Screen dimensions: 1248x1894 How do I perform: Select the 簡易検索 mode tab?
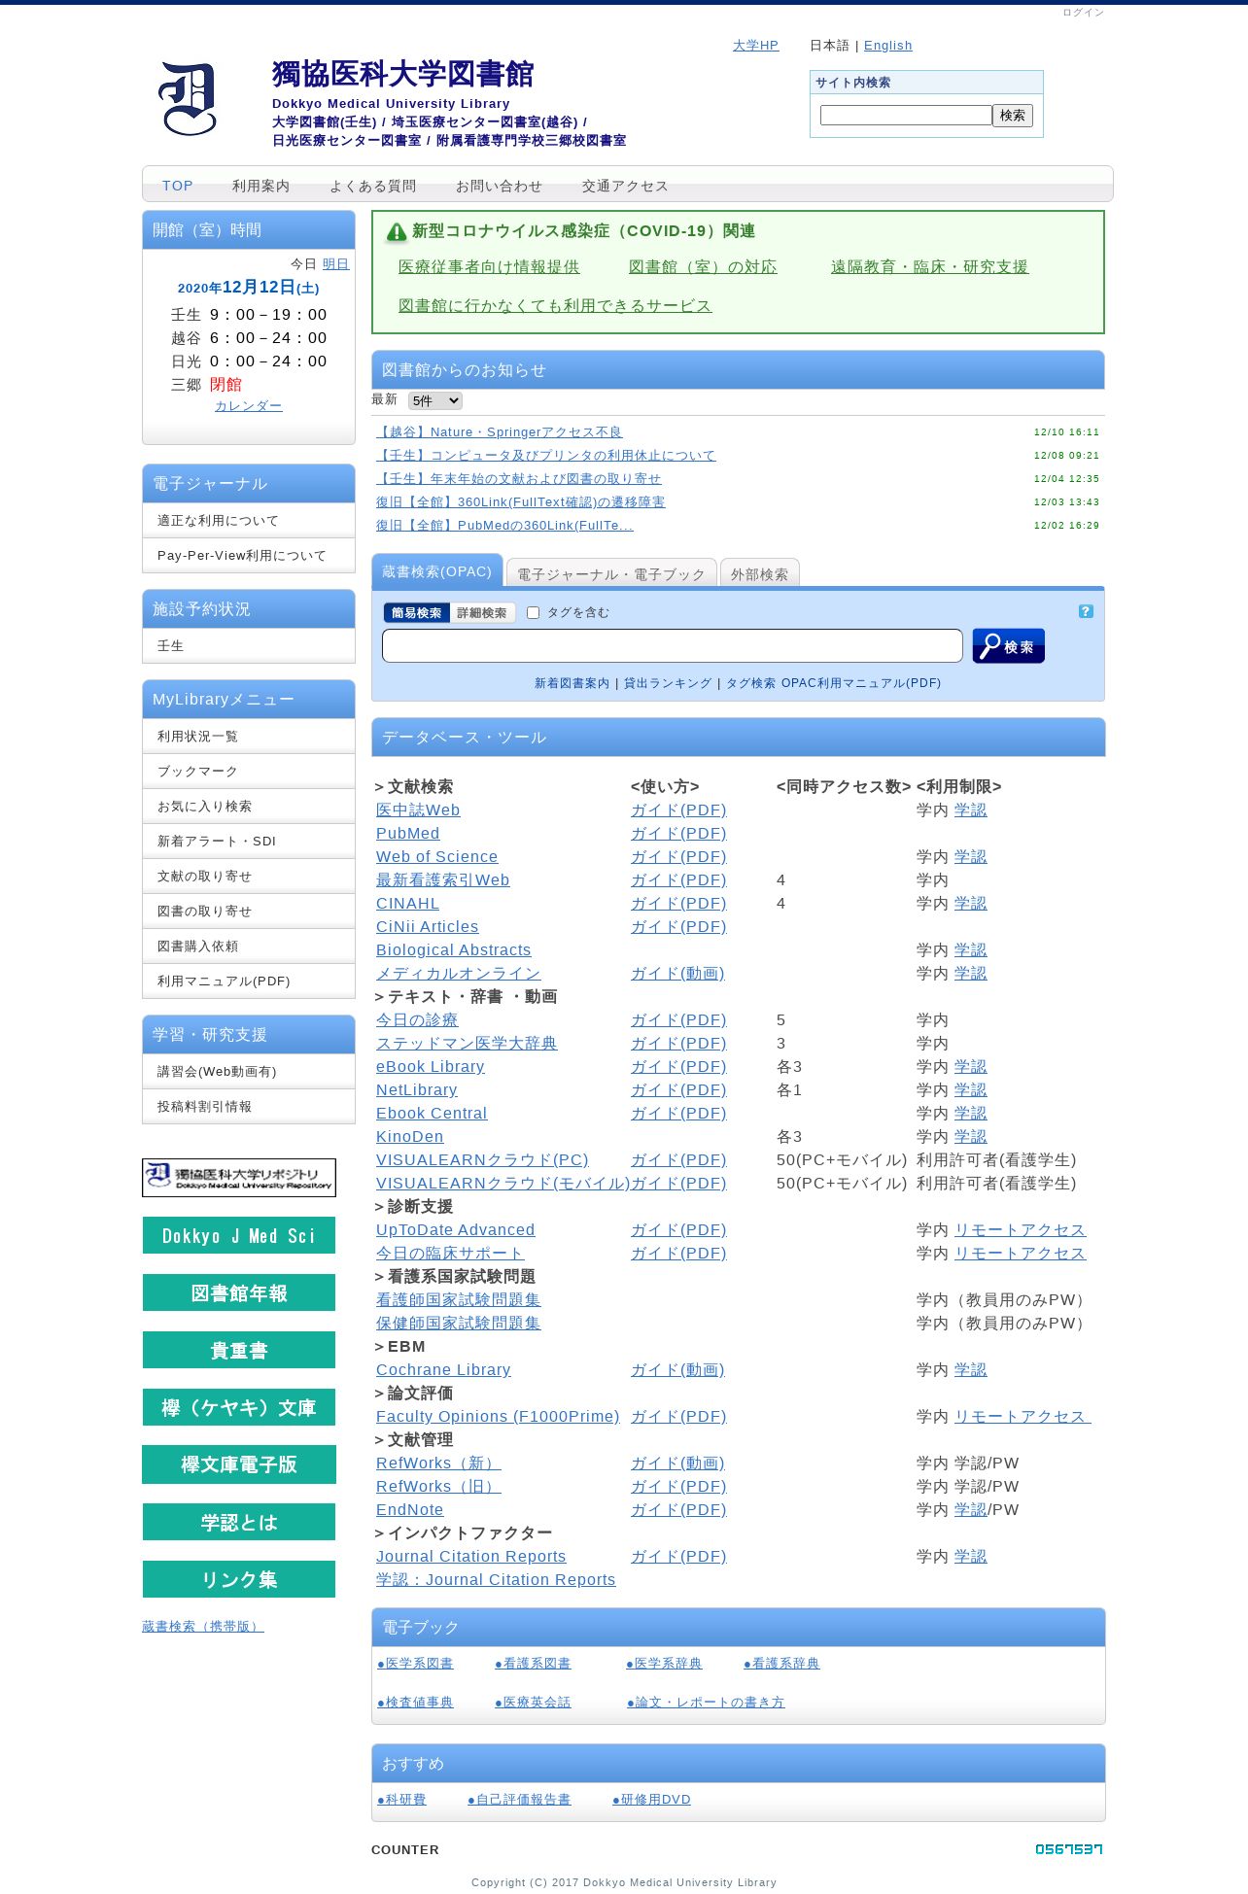(417, 613)
